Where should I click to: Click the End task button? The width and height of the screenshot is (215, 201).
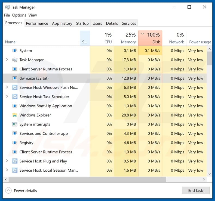click(x=195, y=190)
